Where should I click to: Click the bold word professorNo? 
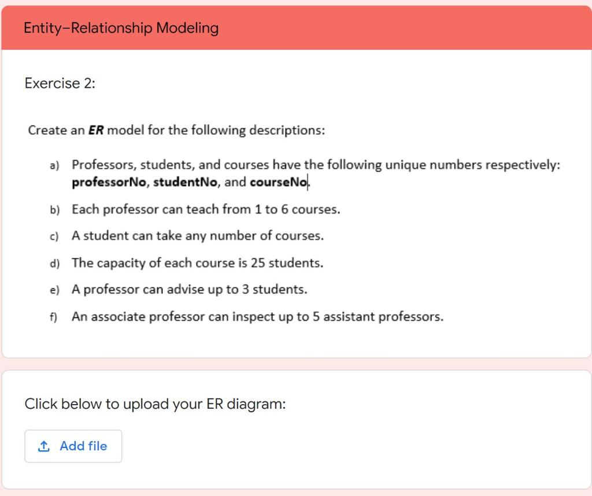tap(109, 183)
